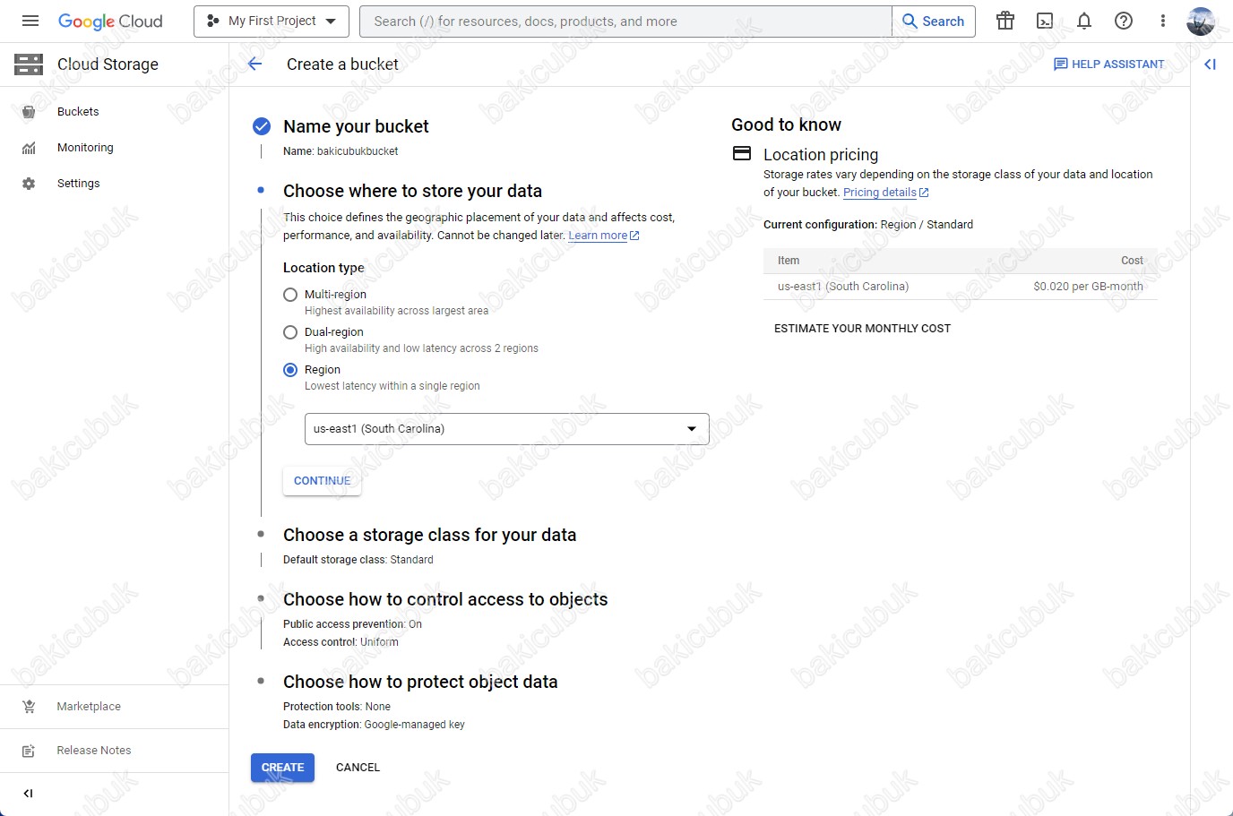Screen dimensions: 1233x816
Task: Select the Region location type
Action: pos(290,370)
